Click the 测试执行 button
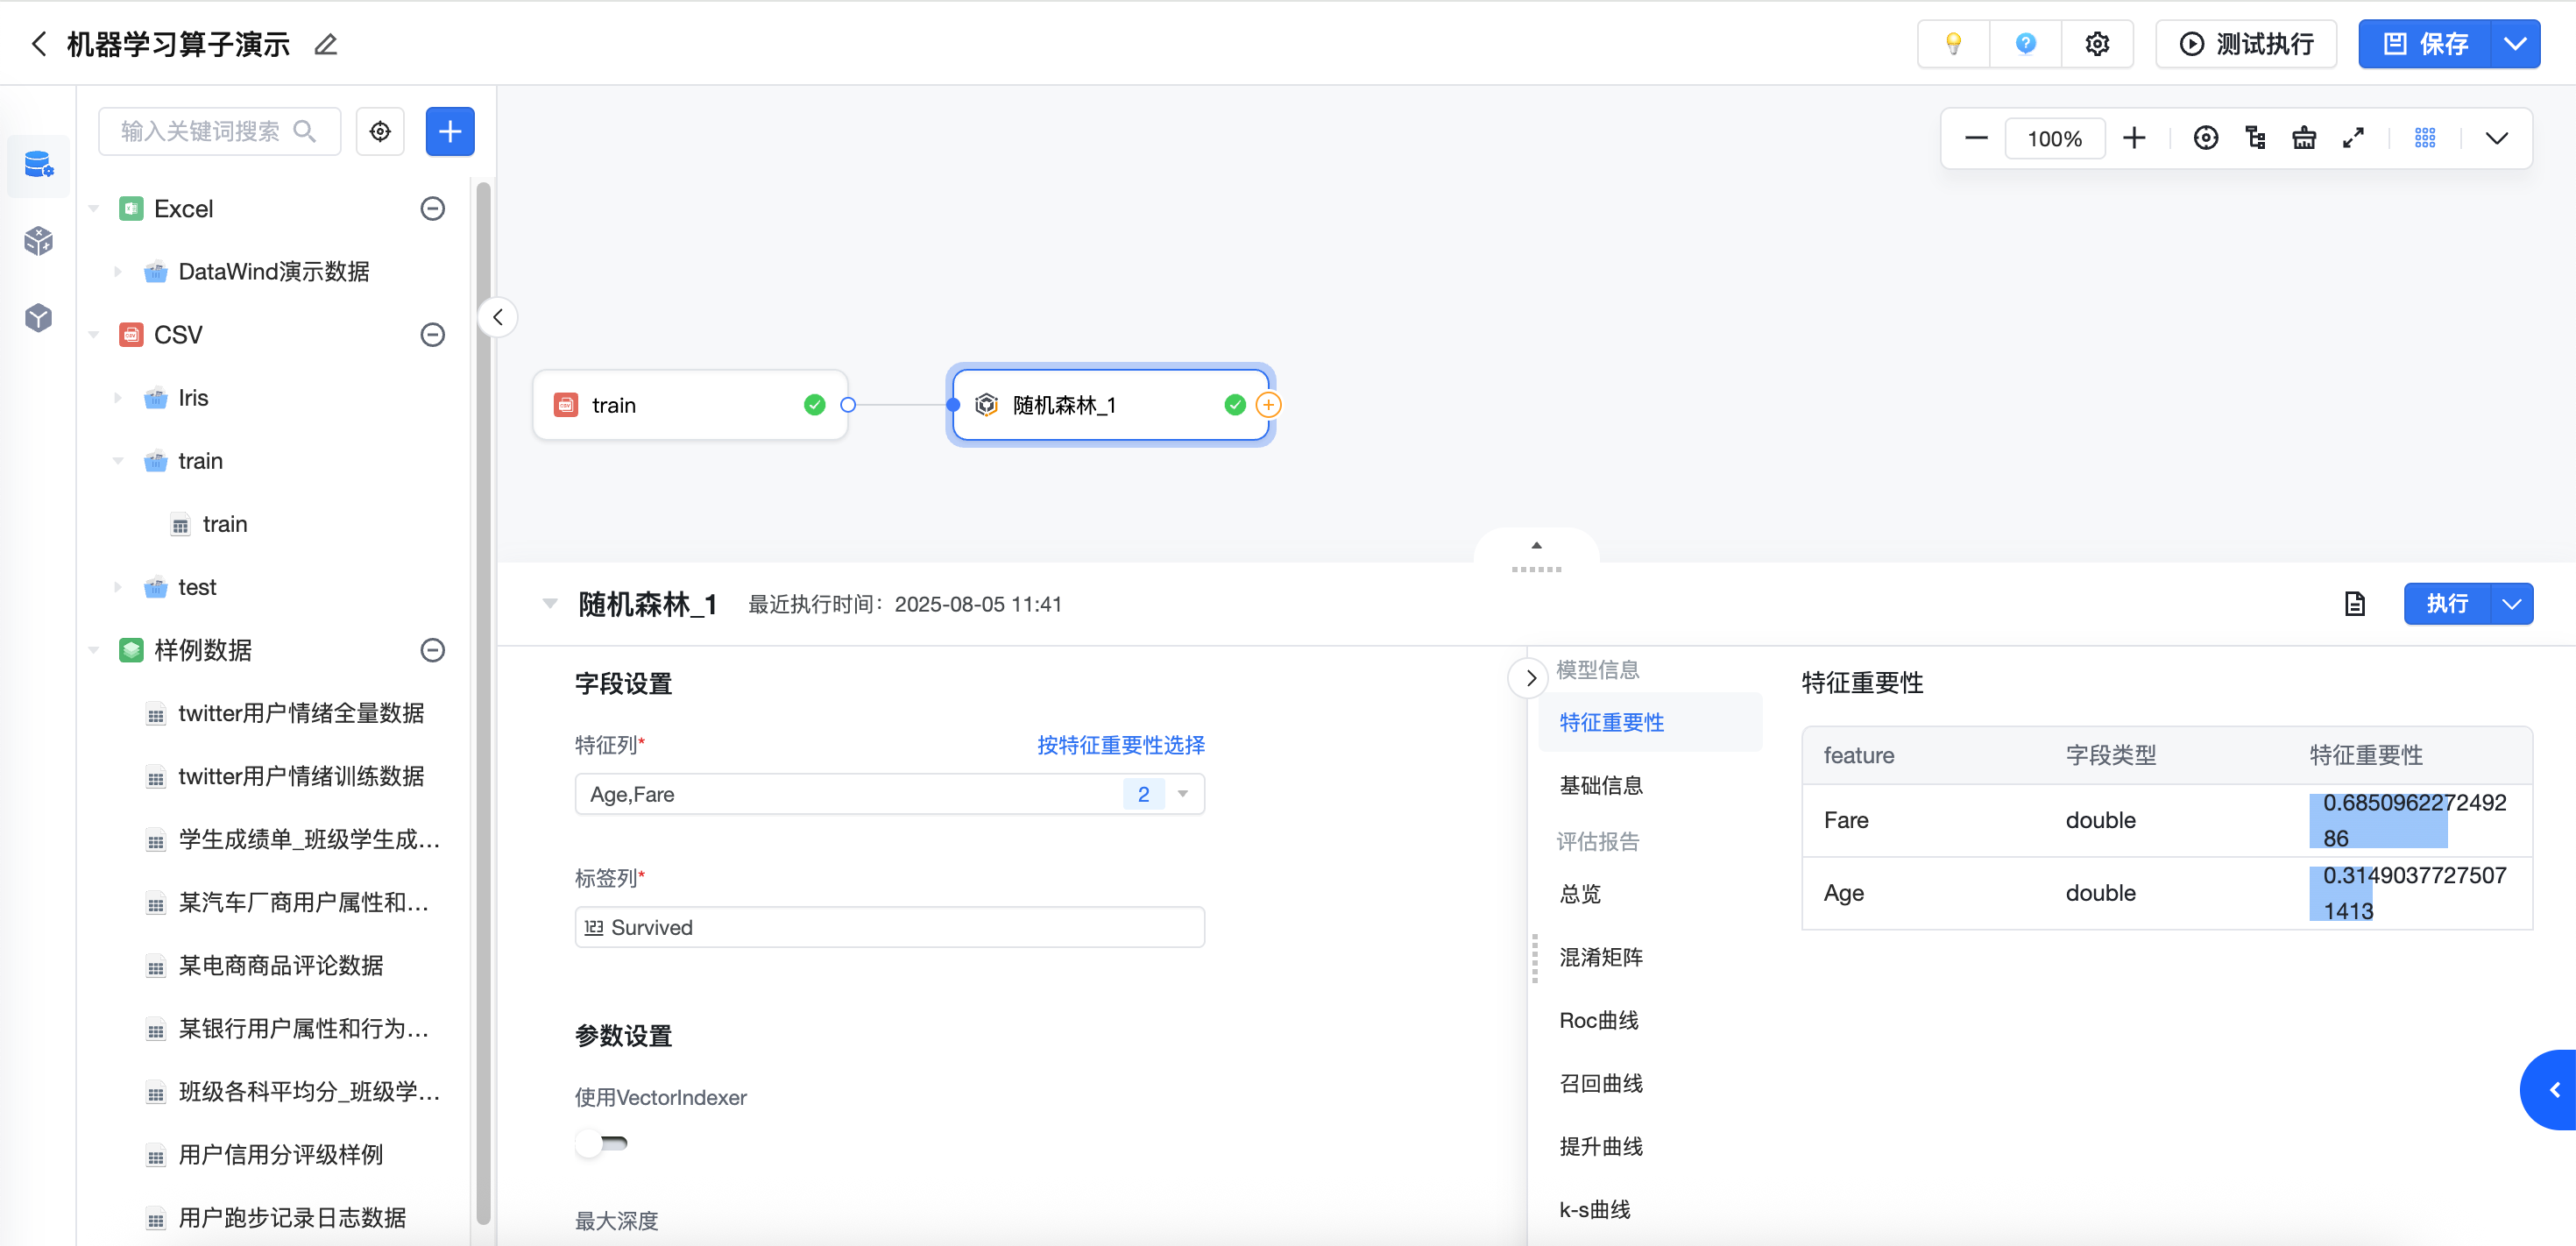This screenshot has height=1246, width=2576. coord(2246,44)
